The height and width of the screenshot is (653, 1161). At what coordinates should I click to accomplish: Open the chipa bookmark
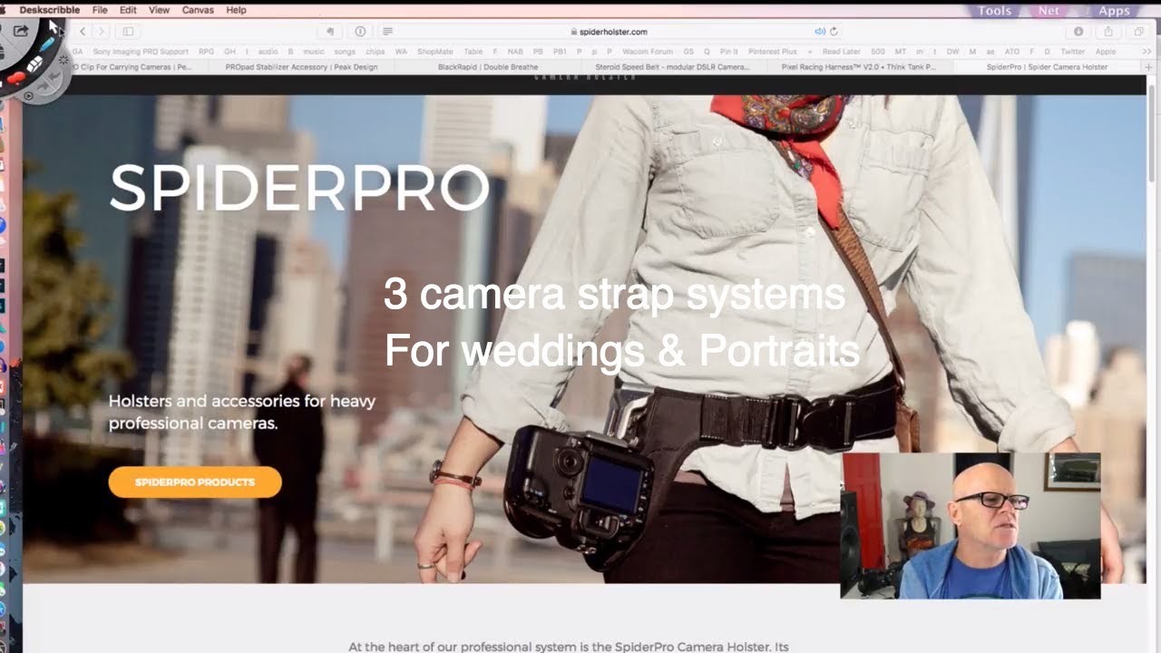(x=375, y=52)
